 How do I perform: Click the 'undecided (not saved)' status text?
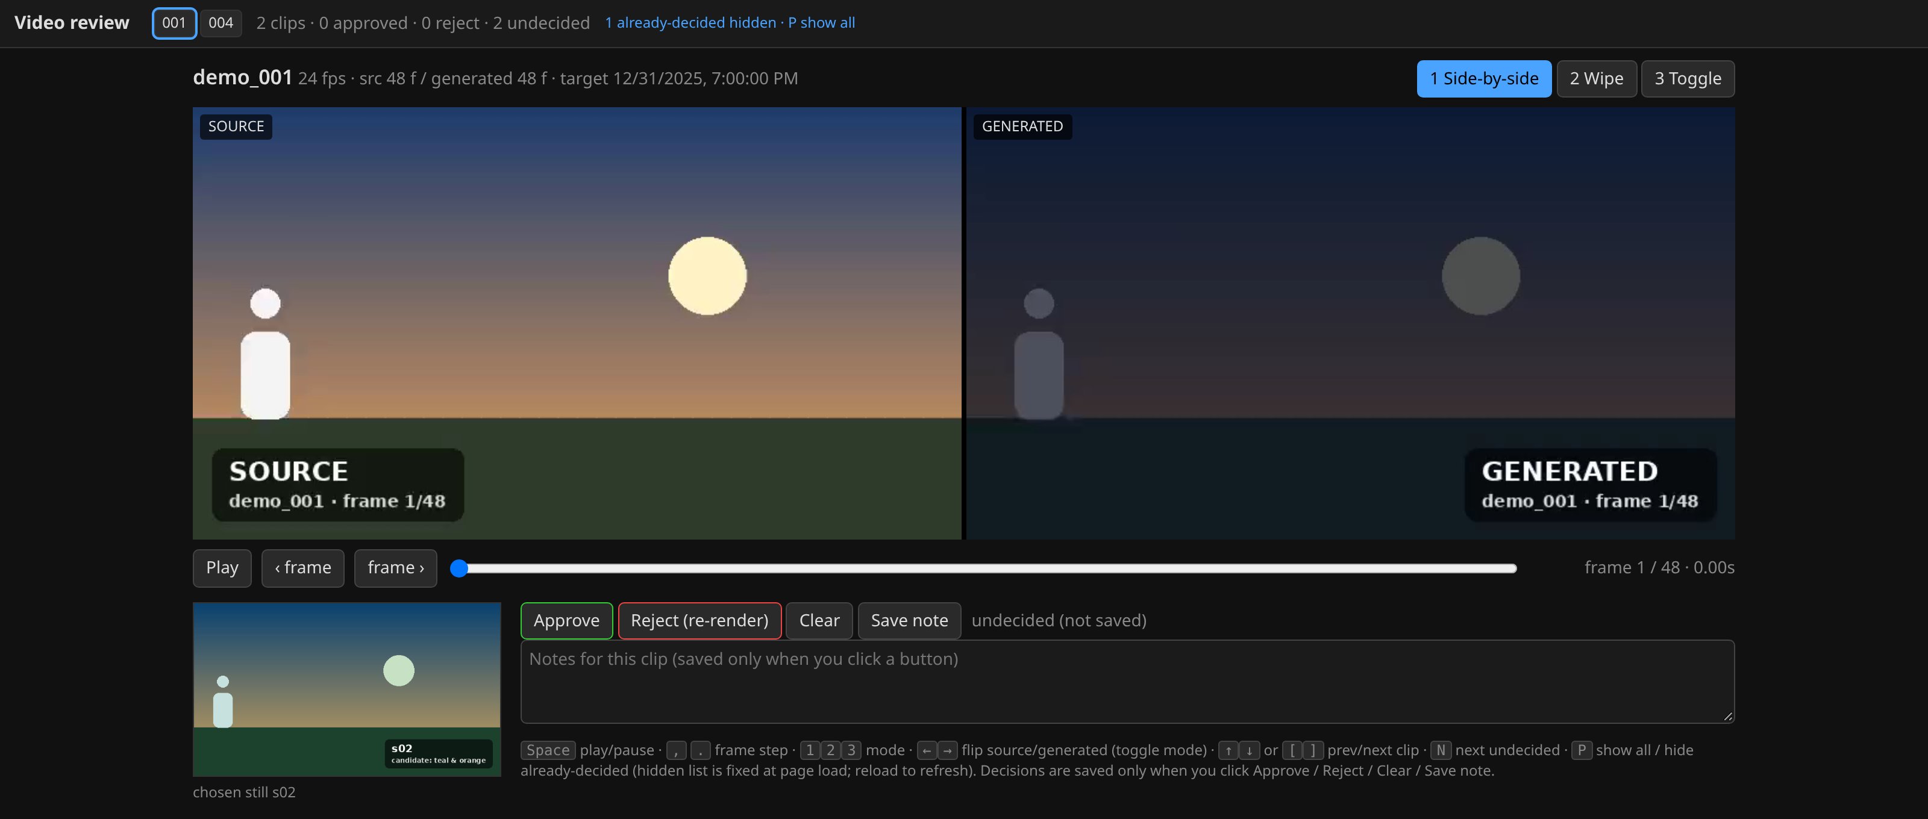pyautogui.click(x=1059, y=621)
